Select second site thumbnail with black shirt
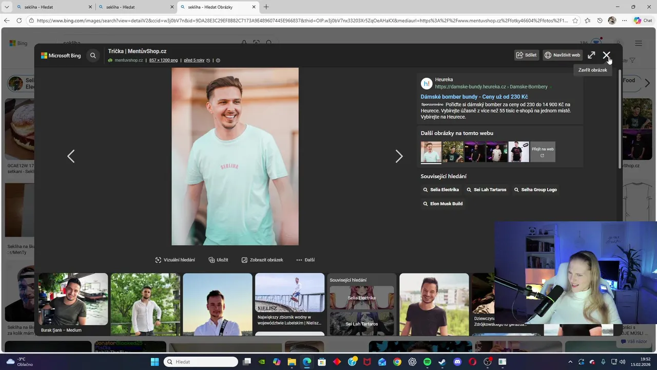This screenshot has width=657, height=370. [453, 152]
